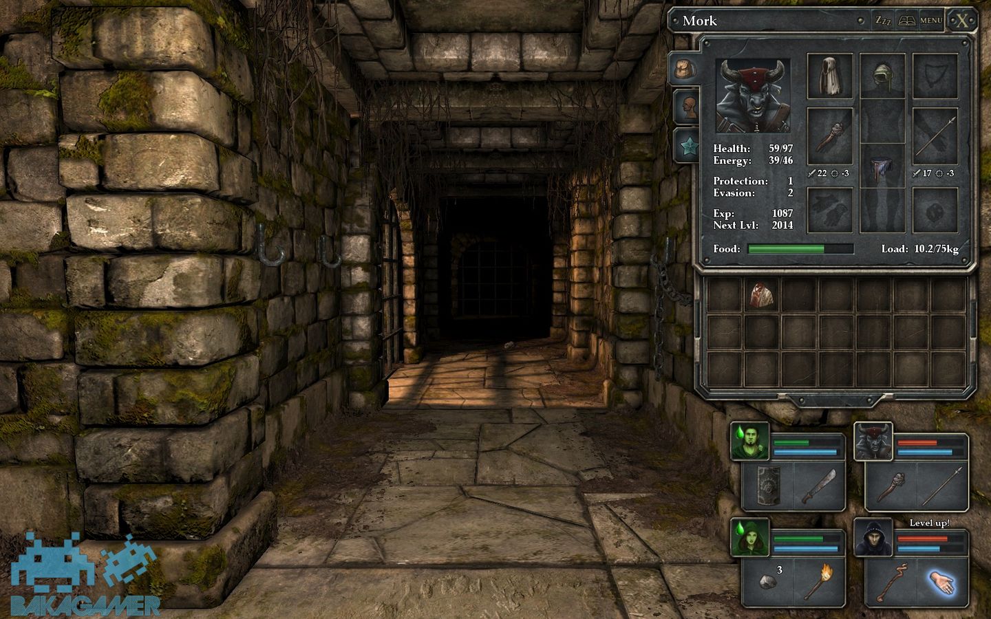The height and width of the screenshot is (619, 991).
Task: Select the minotaur champion portrait in the party panel
Action: tap(873, 442)
